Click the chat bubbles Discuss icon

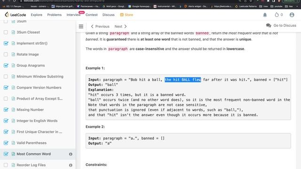click(x=269, y=25)
